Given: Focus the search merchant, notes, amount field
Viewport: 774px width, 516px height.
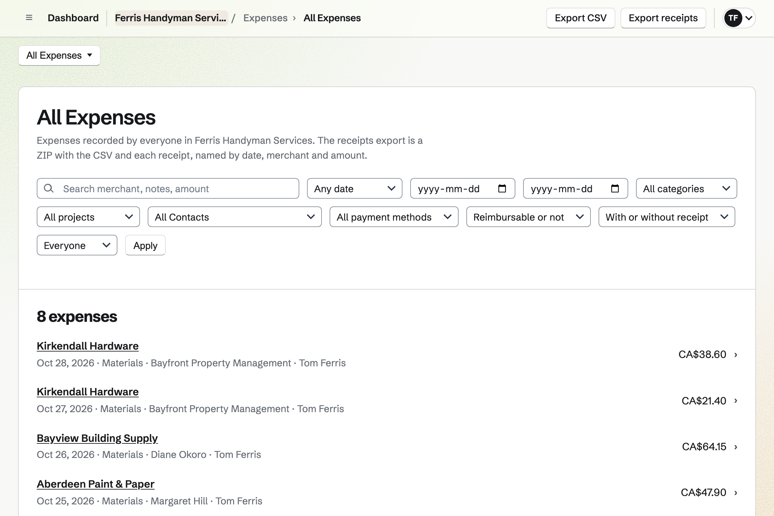Looking at the screenshot, I should coord(168,189).
